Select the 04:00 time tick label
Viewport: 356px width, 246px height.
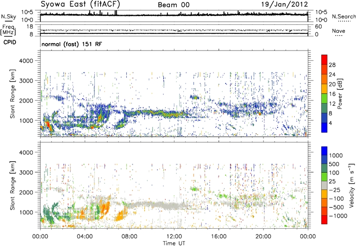click(x=85, y=237)
